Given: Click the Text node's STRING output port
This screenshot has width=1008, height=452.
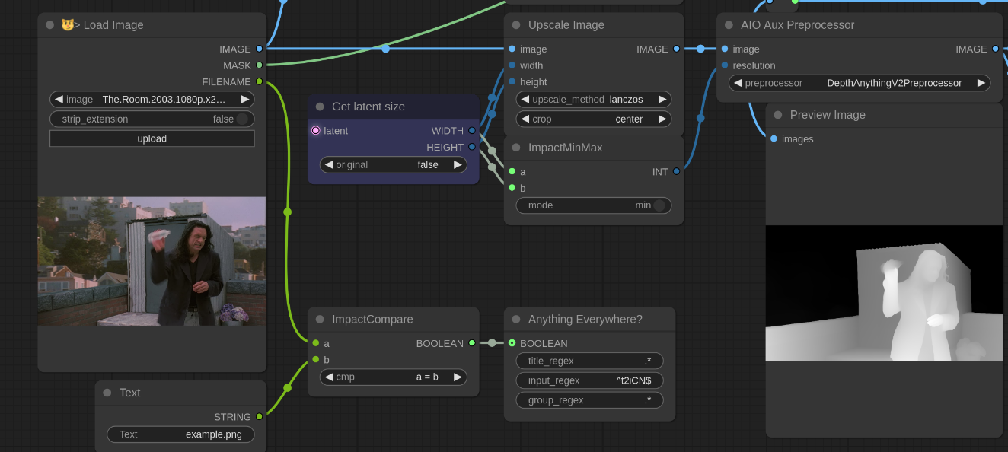Looking at the screenshot, I should (x=260, y=417).
